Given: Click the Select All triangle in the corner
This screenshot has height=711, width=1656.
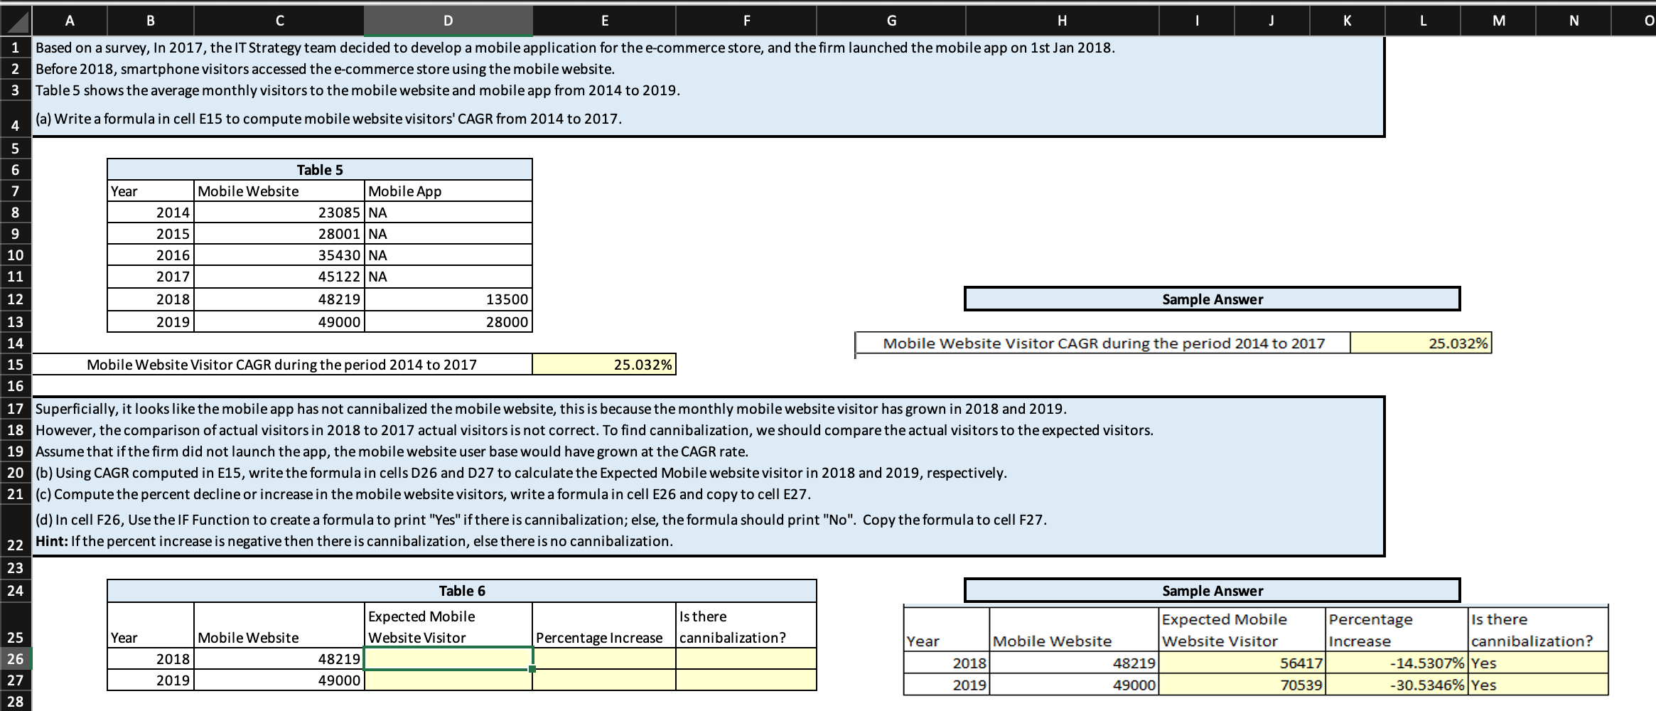Looking at the screenshot, I should [x=16, y=20].
